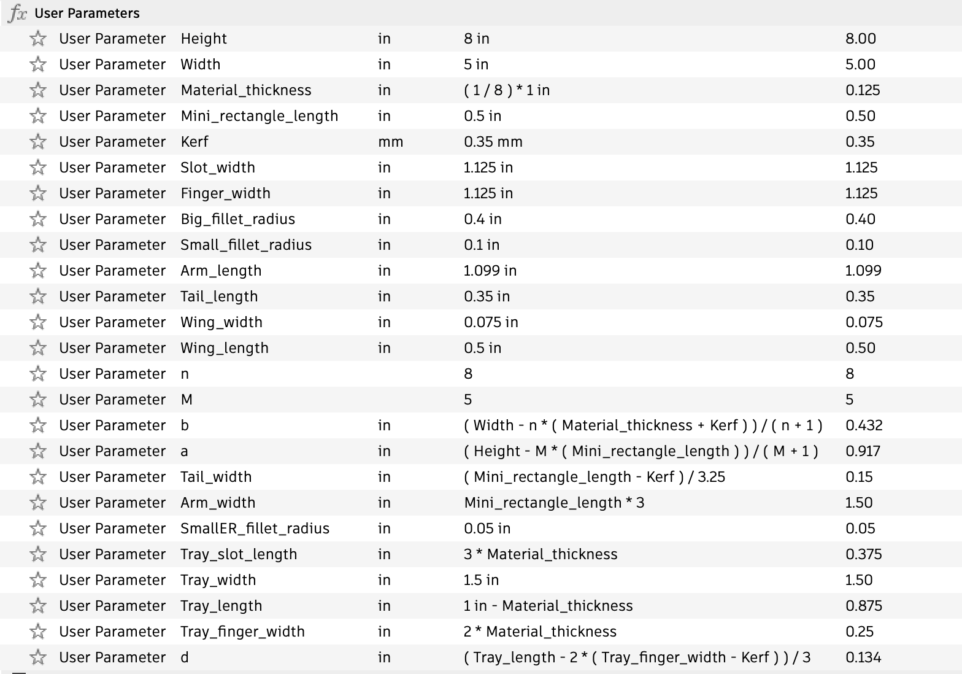Click Big_fillet_radius expression '0.4 in'
The height and width of the screenshot is (674, 962).
pos(483,219)
